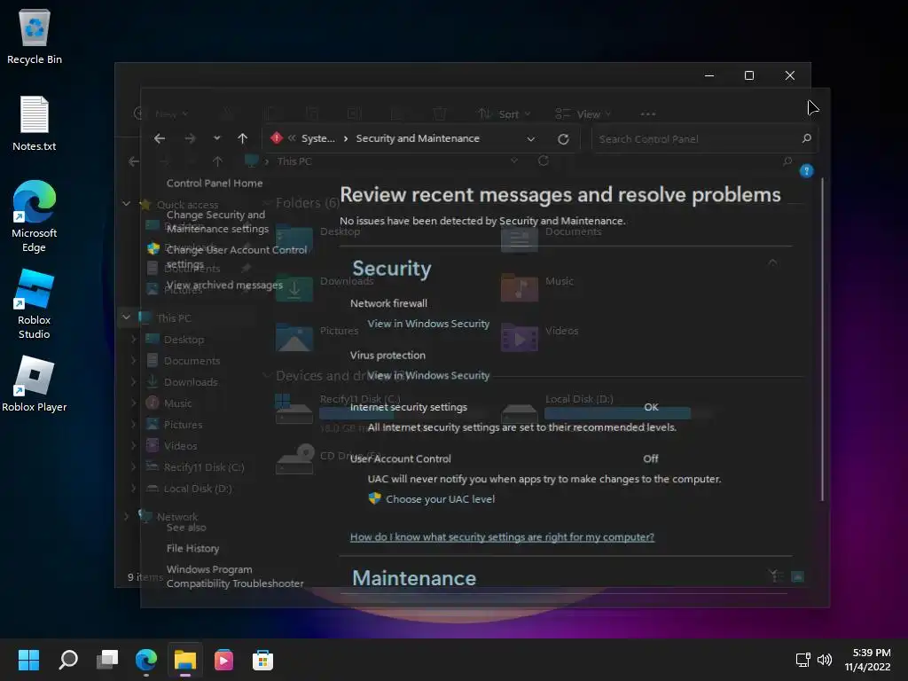This screenshot has height=681, width=908.
Task: Open Change Security and Maintenance settings
Action: pos(218,222)
